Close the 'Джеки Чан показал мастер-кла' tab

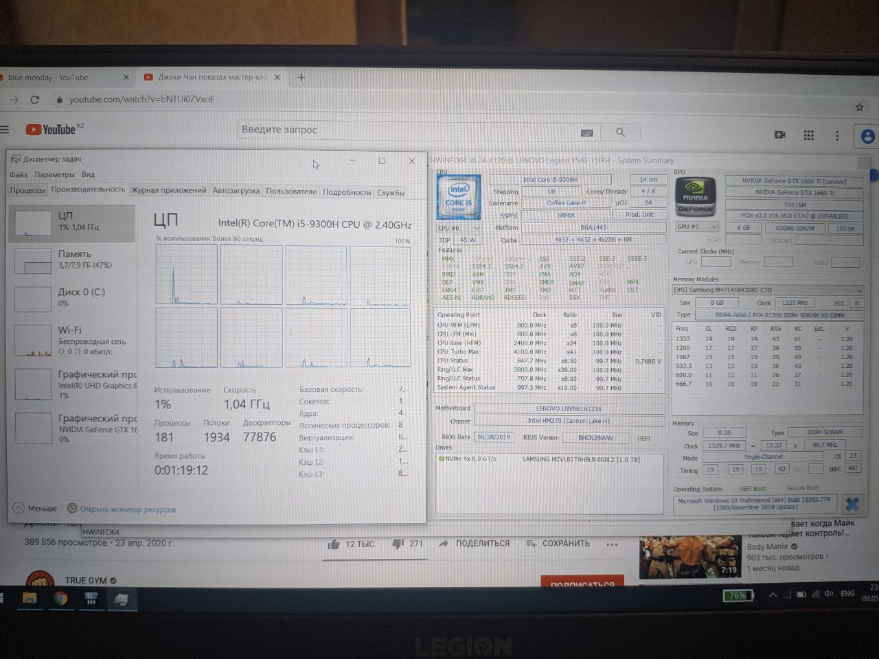coord(277,78)
